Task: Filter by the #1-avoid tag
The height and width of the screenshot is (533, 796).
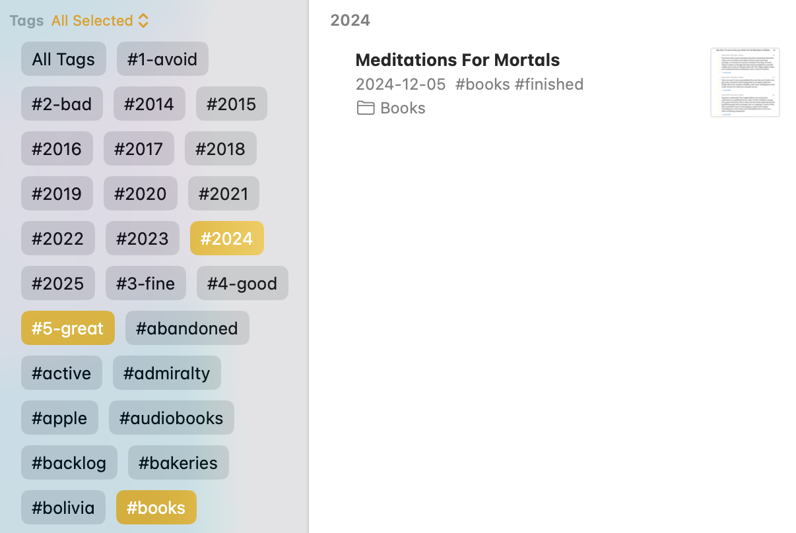Action: click(162, 59)
